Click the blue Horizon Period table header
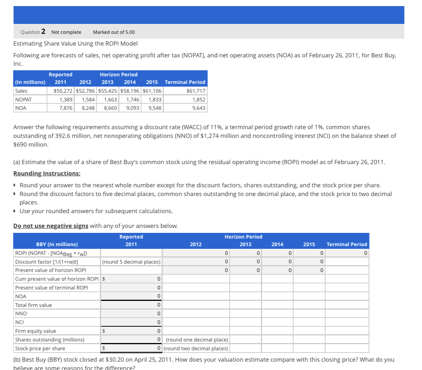This screenshot has height=370, width=422. click(x=243, y=237)
